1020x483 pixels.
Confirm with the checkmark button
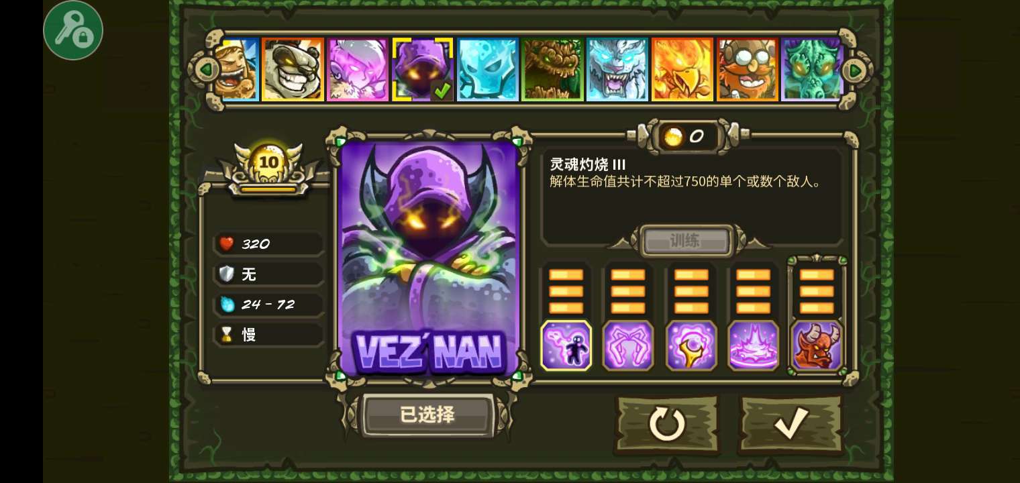[791, 424]
